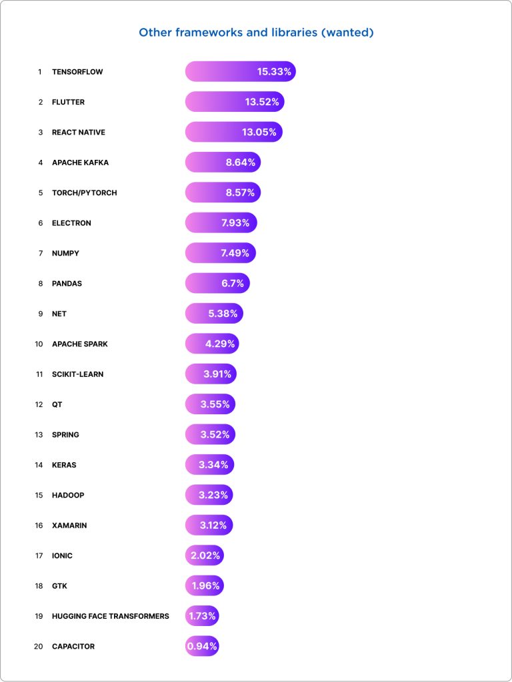Select the Apache Spark 4.29% bar
512x682 pixels.
coord(212,344)
